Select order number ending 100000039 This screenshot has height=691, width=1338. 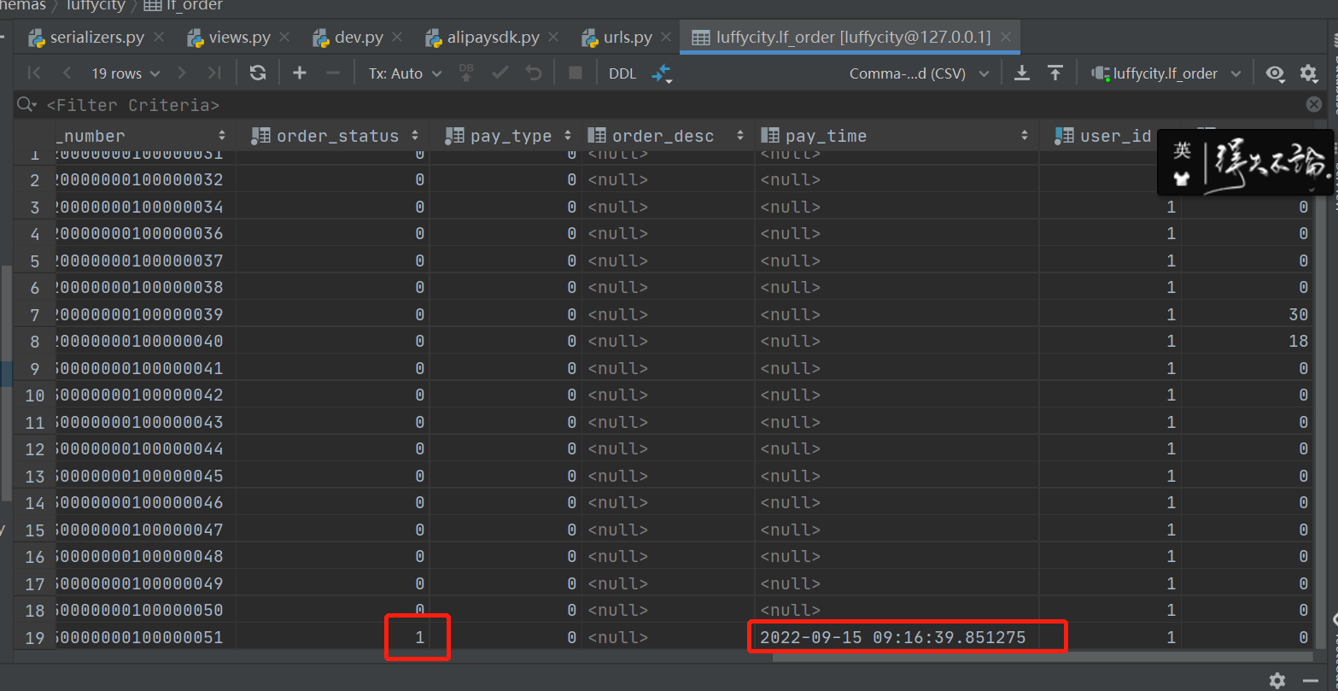145,314
